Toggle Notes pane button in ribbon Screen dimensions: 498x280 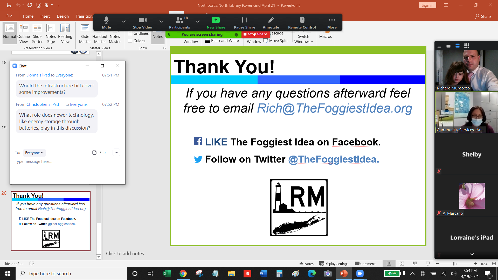click(158, 36)
